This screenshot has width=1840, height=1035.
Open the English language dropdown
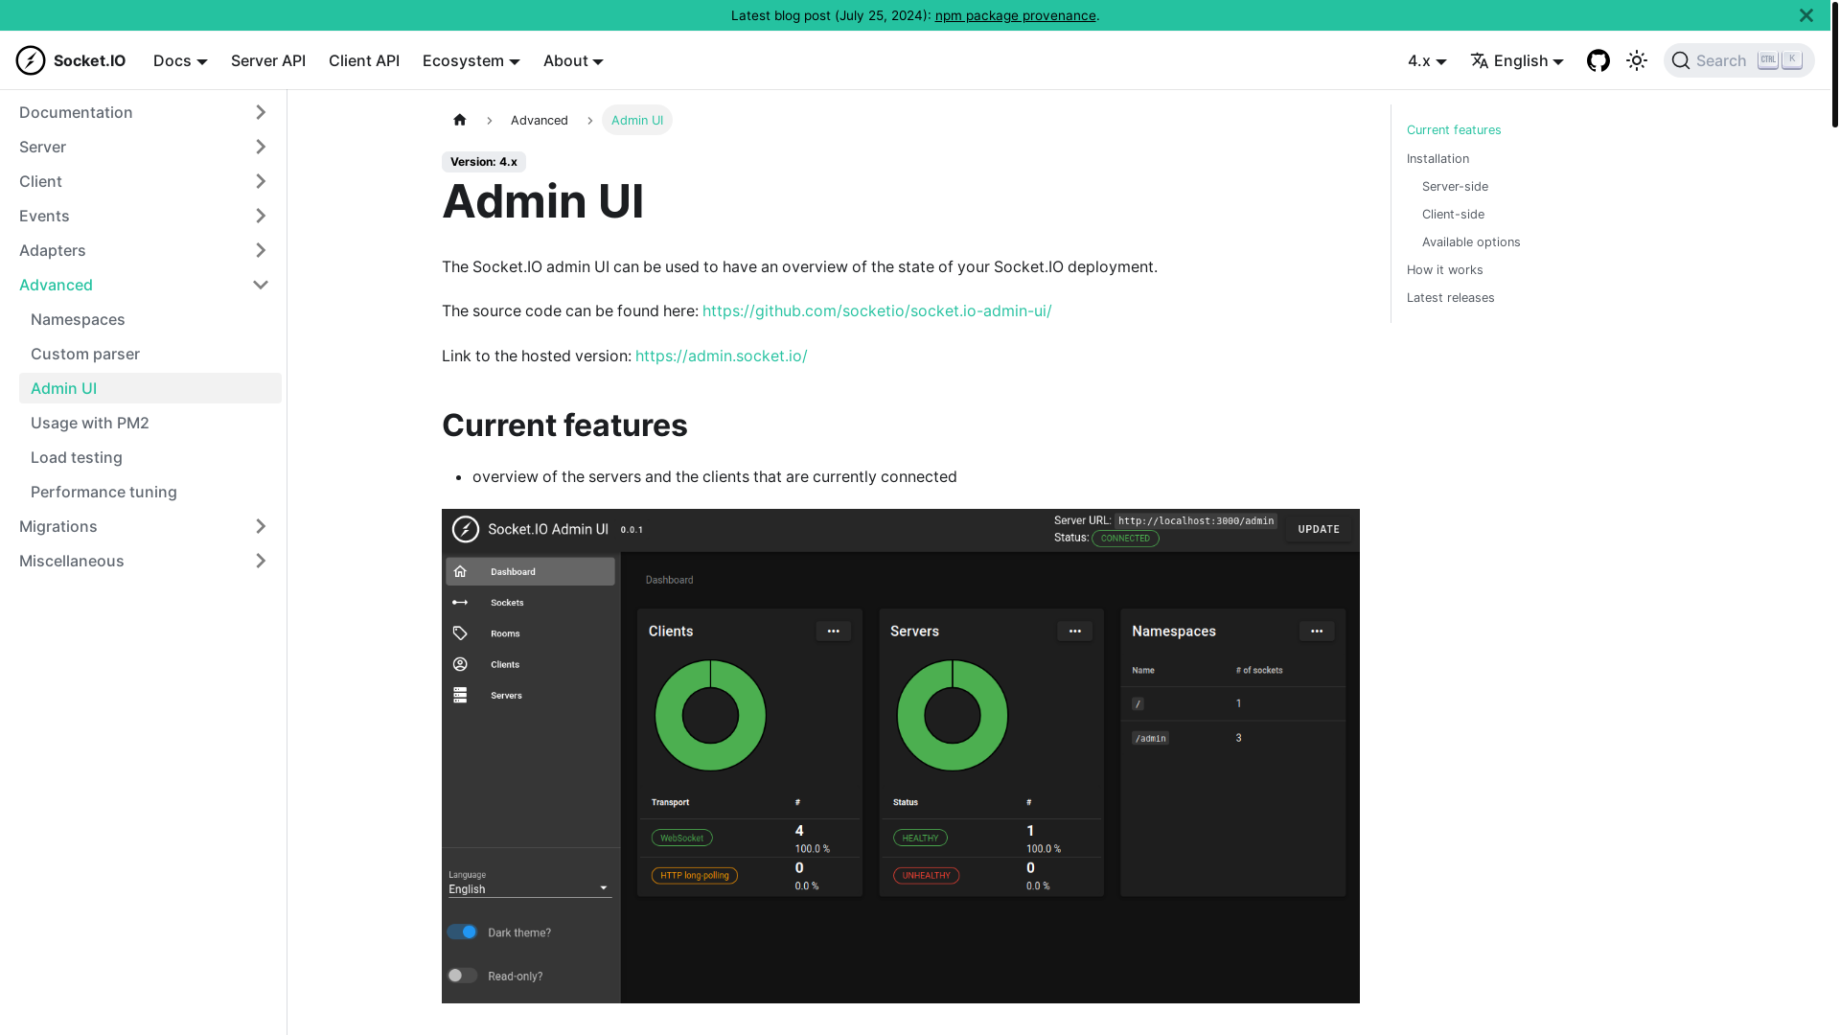tap(1517, 60)
